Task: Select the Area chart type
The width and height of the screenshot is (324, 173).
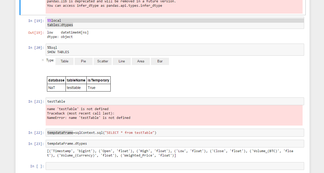Action: [141, 61]
